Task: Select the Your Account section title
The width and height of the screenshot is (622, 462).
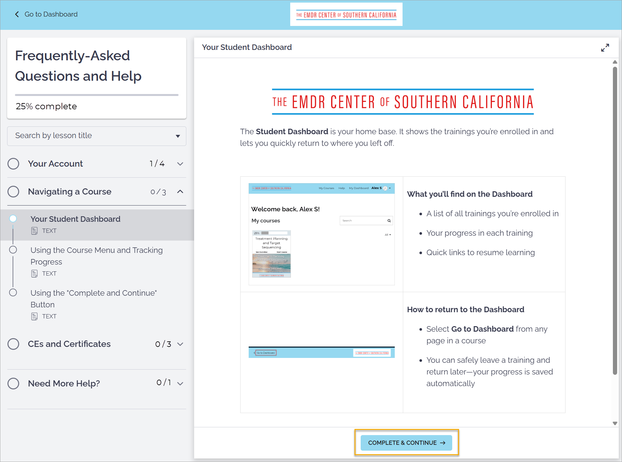Action: coord(55,164)
